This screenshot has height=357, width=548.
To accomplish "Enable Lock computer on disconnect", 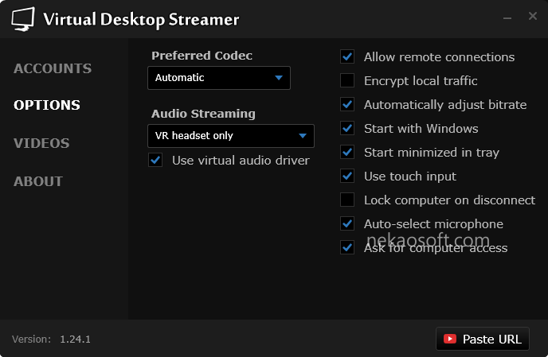I will (x=347, y=200).
